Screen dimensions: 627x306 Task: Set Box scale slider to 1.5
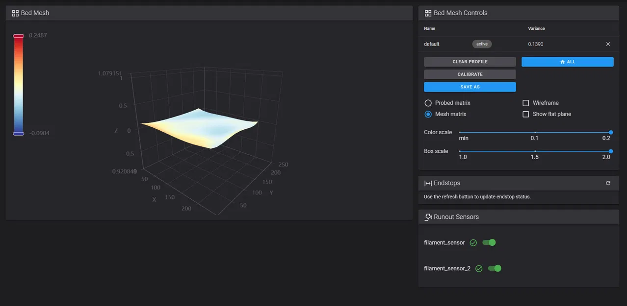pos(535,151)
